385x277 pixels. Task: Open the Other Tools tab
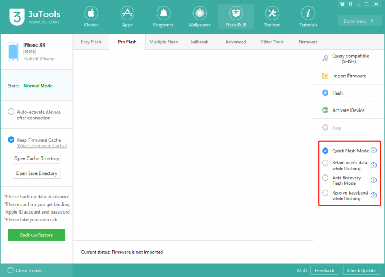272,42
